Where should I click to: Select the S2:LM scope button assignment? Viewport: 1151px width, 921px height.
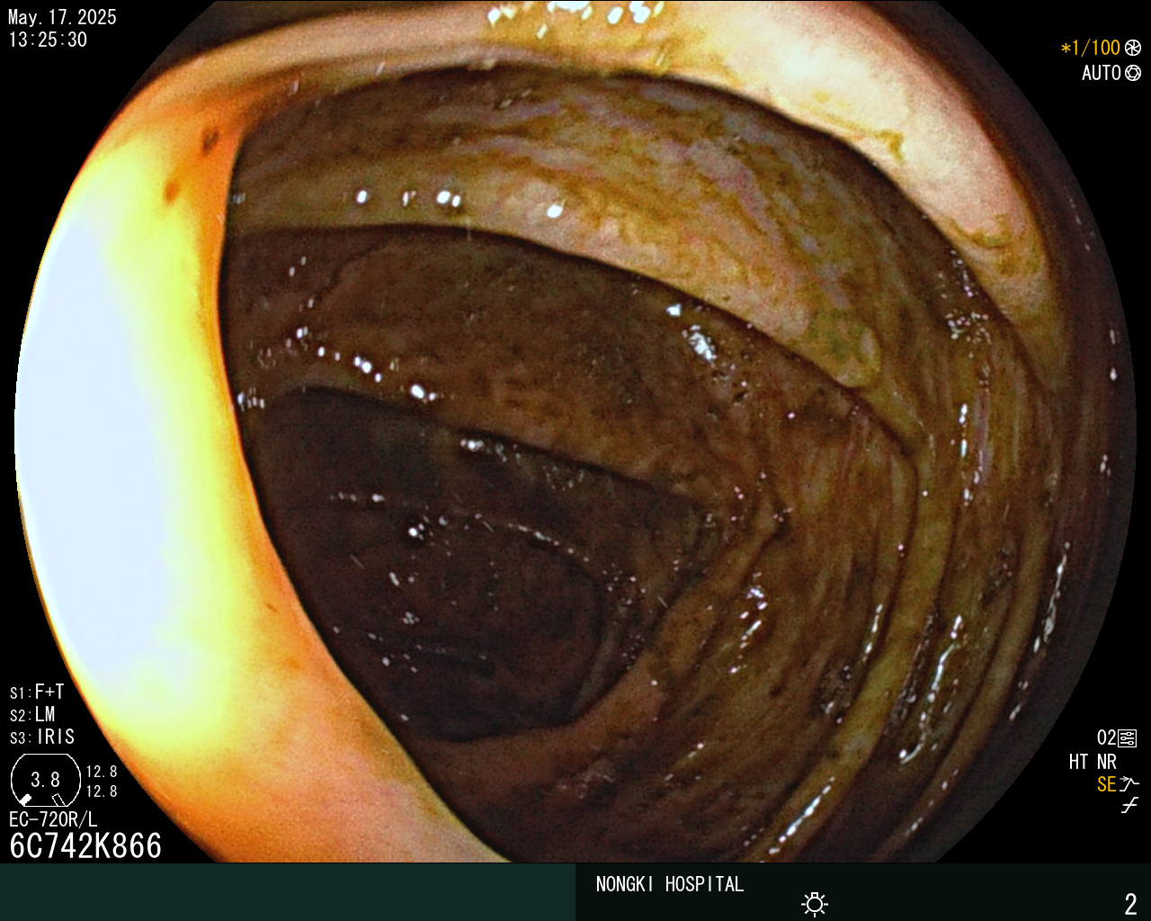32,714
